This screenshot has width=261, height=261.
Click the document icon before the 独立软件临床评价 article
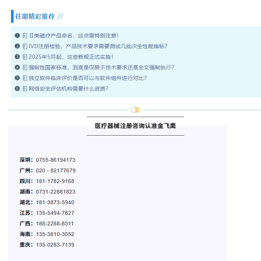[x=25, y=78]
